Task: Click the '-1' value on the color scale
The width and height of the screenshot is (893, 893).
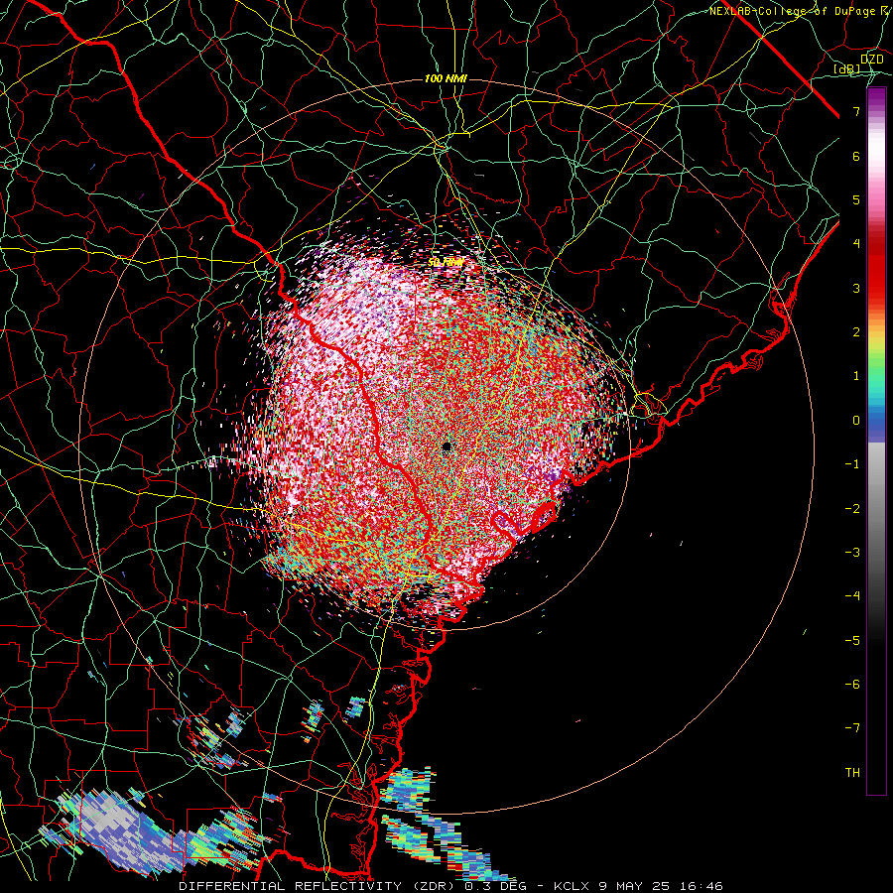Action: (x=852, y=463)
